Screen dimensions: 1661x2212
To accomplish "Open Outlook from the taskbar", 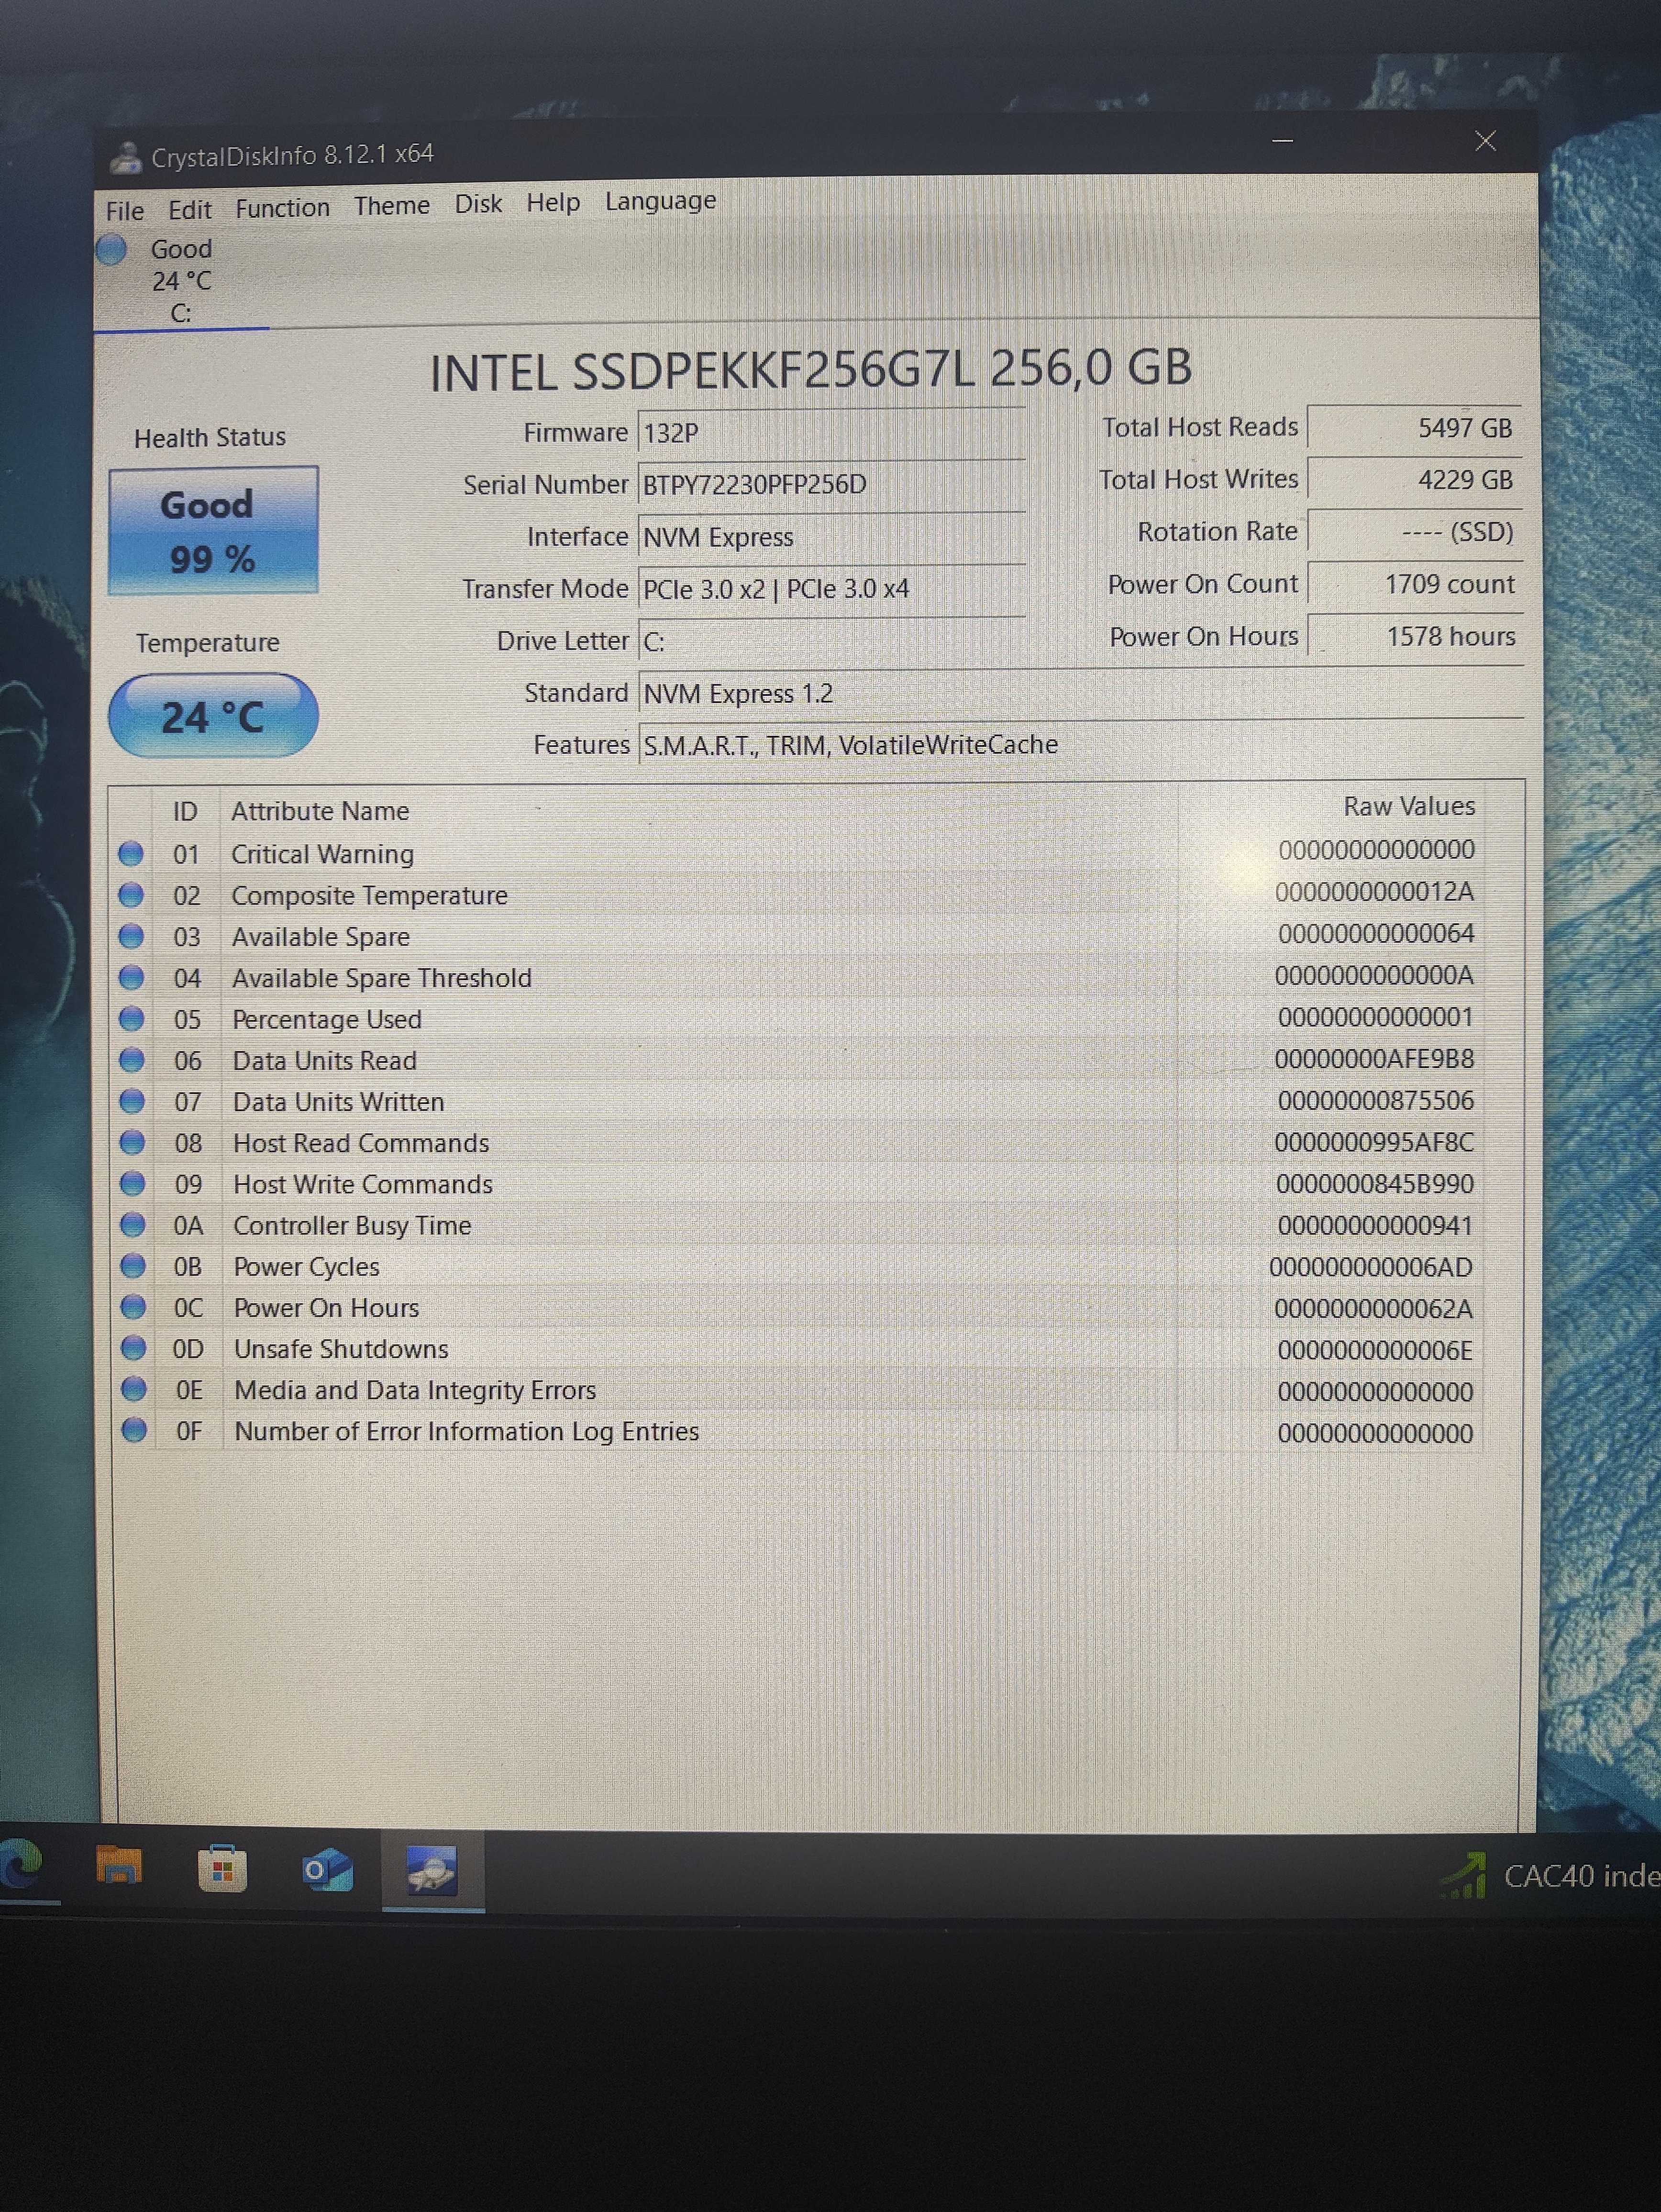I will (x=327, y=1869).
